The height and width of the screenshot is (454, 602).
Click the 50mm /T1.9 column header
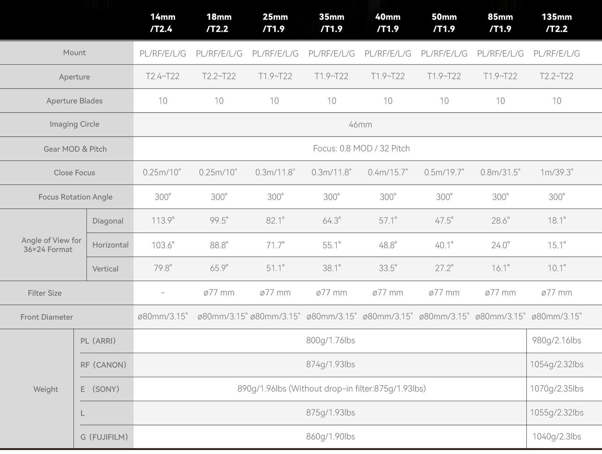(x=444, y=23)
